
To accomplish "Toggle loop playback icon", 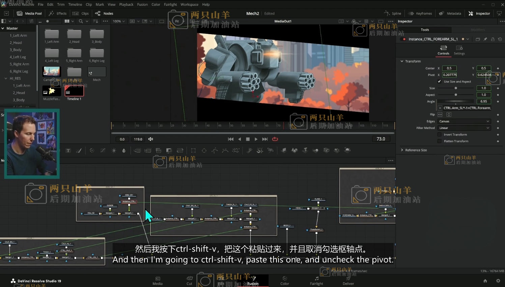I will tap(275, 139).
